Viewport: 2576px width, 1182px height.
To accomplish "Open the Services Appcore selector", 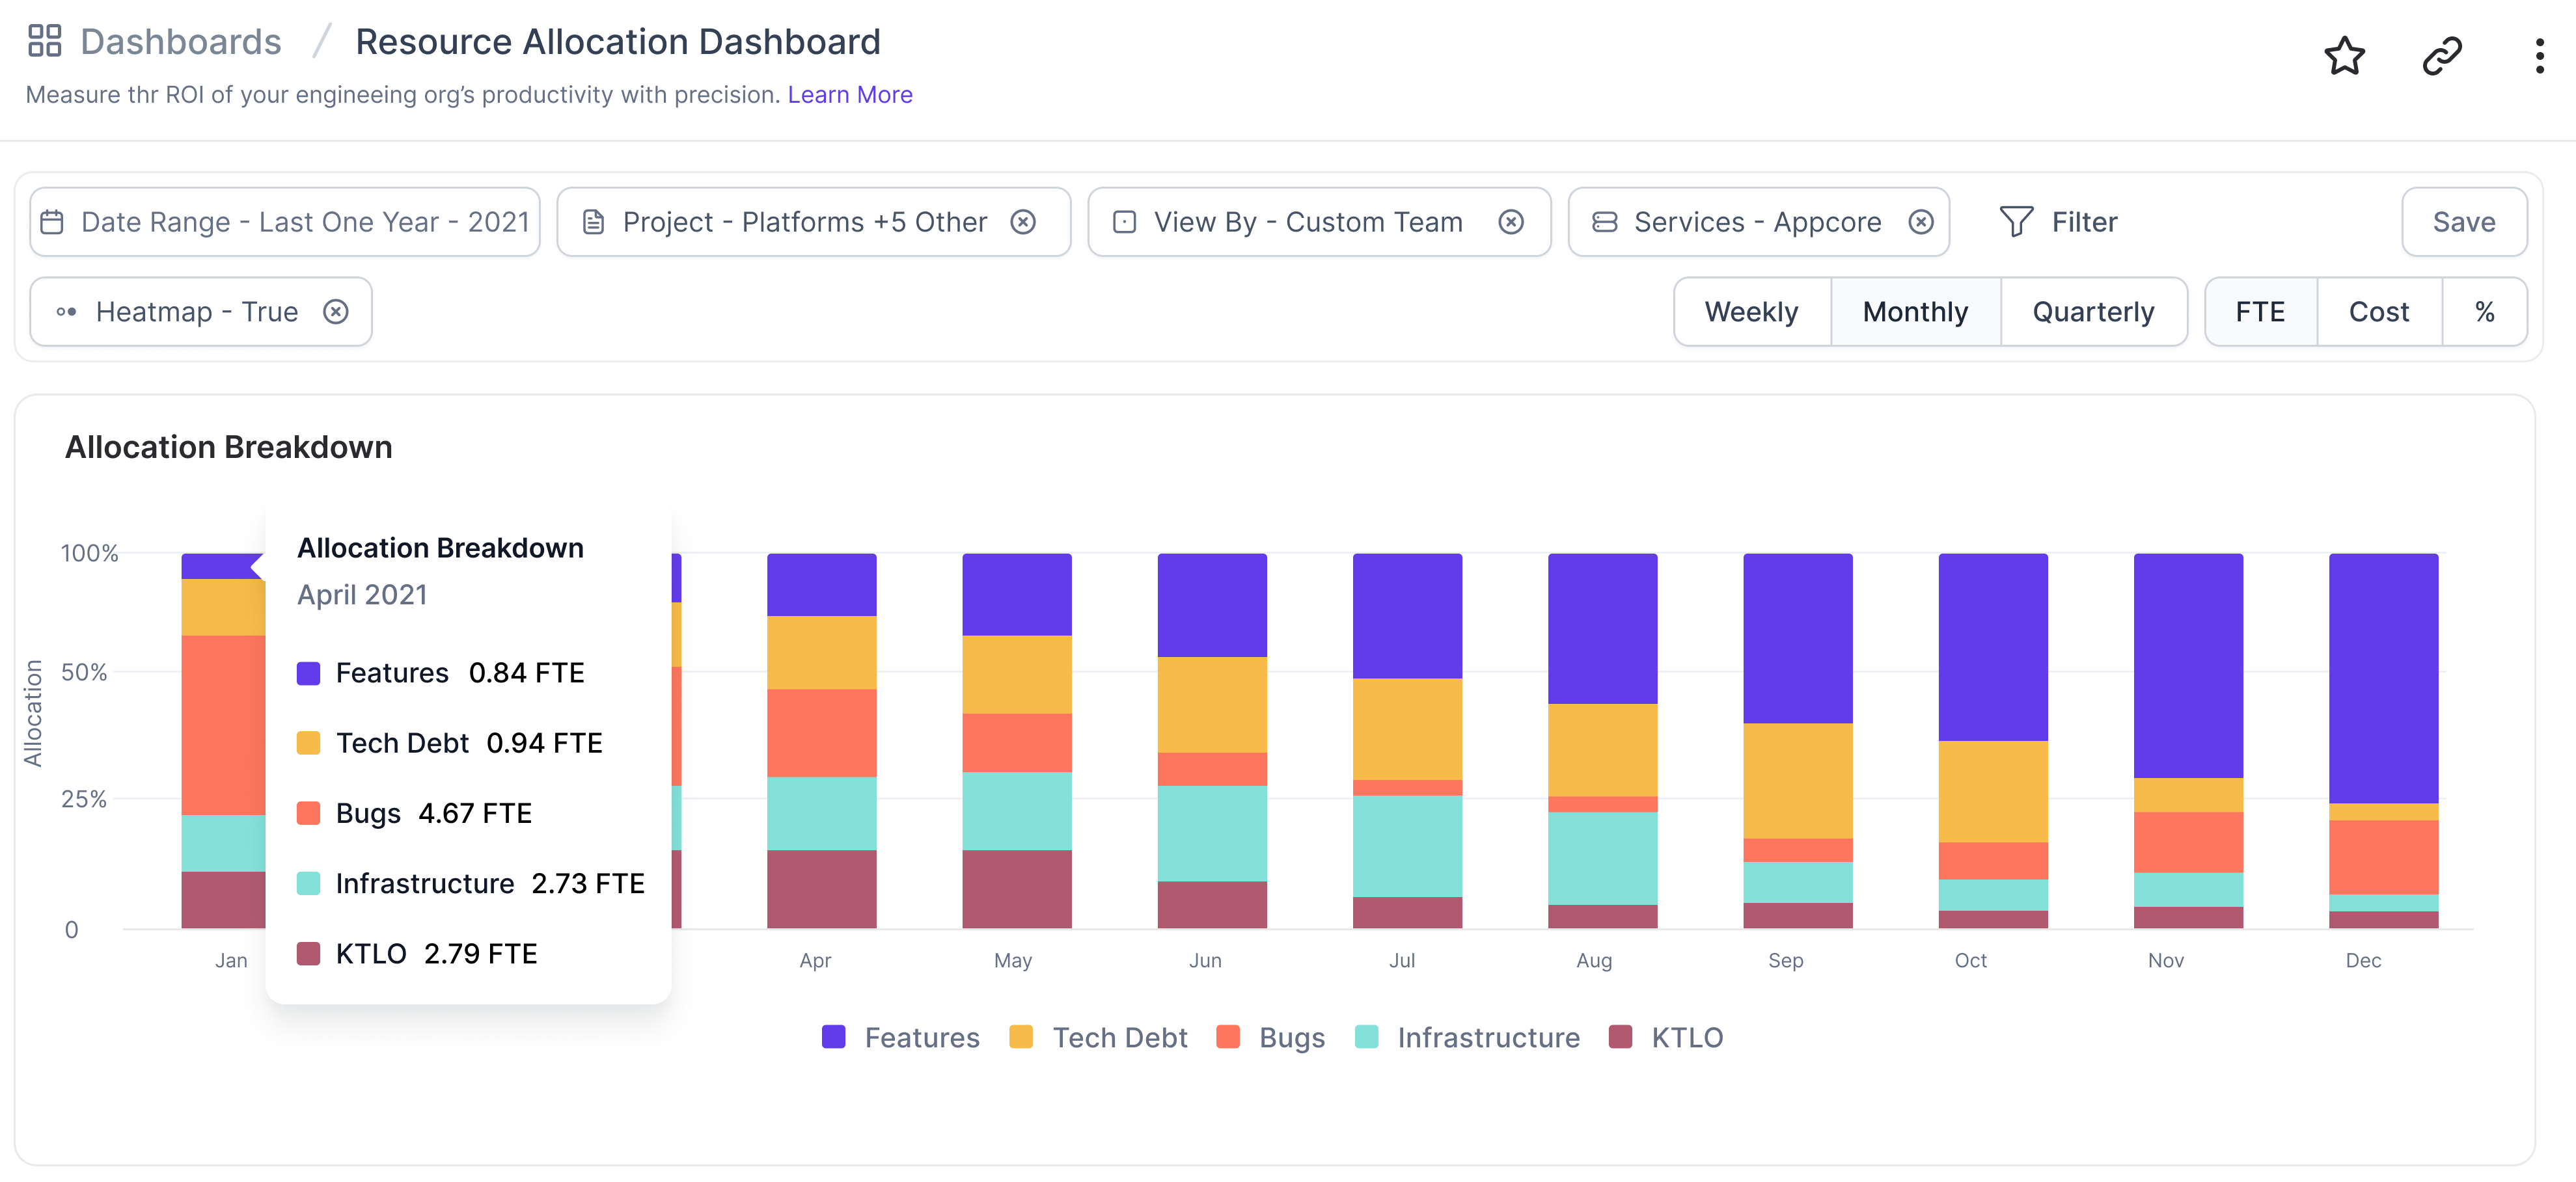I will coord(1756,222).
